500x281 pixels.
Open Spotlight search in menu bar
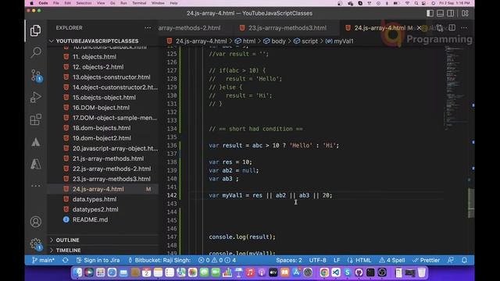pyautogui.click(x=416, y=3)
